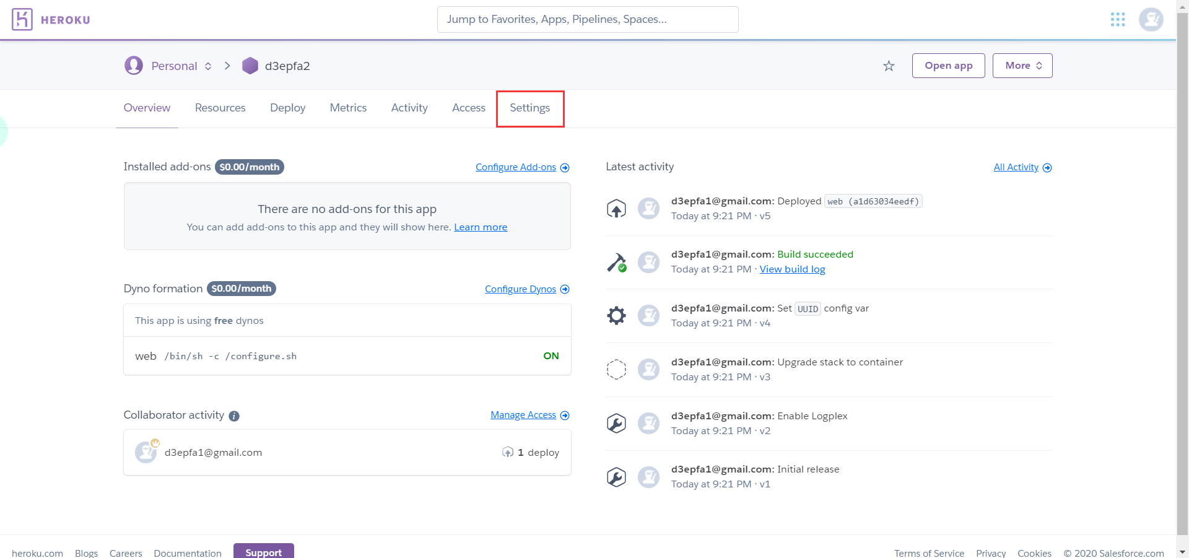Open the All Activity link
Screen dimensions: 1189x558
(x=1016, y=167)
